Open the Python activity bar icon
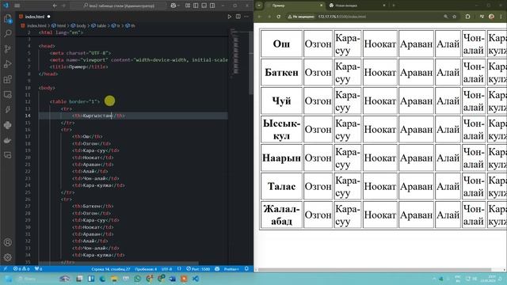This screenshot has height=285, width=507. click(7, 125)
